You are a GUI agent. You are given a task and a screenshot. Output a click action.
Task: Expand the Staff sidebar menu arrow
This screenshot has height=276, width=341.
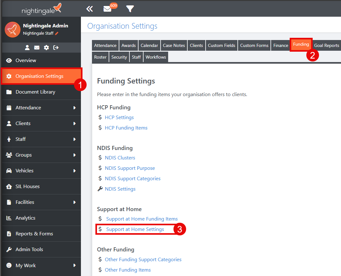[x=75, y=139]
